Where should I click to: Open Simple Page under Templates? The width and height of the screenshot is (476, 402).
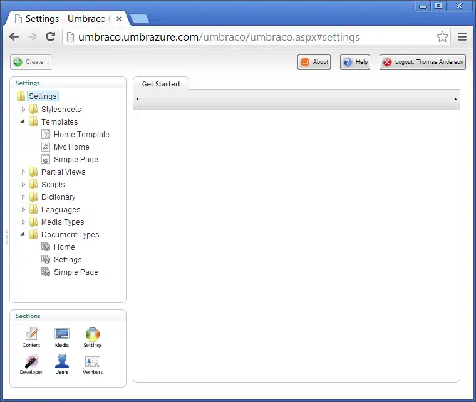click(76, 159)
